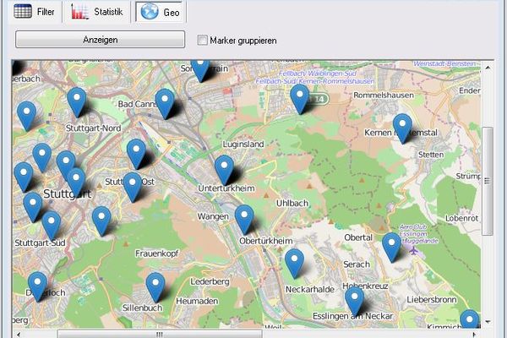Select the marker above Stuttgart-Nord label
Screen dimensions: 507x338
pyautogui.click(x=77, y=102)
